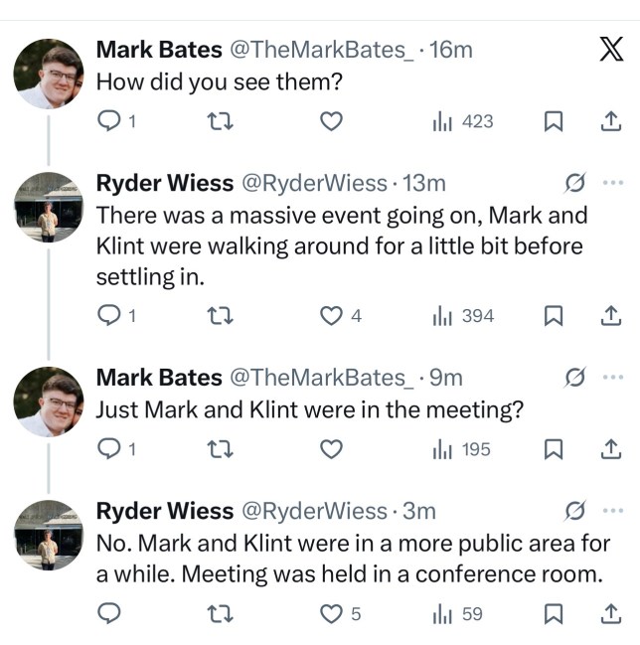This screenshot has height=645, width=640.
Task: Reply to Mark Bates' "How did you see them?" tweet
Action: coord(111,121)
